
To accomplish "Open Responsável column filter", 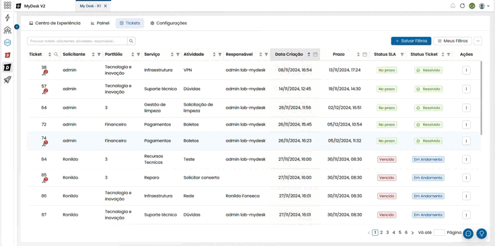I will 266,54.
